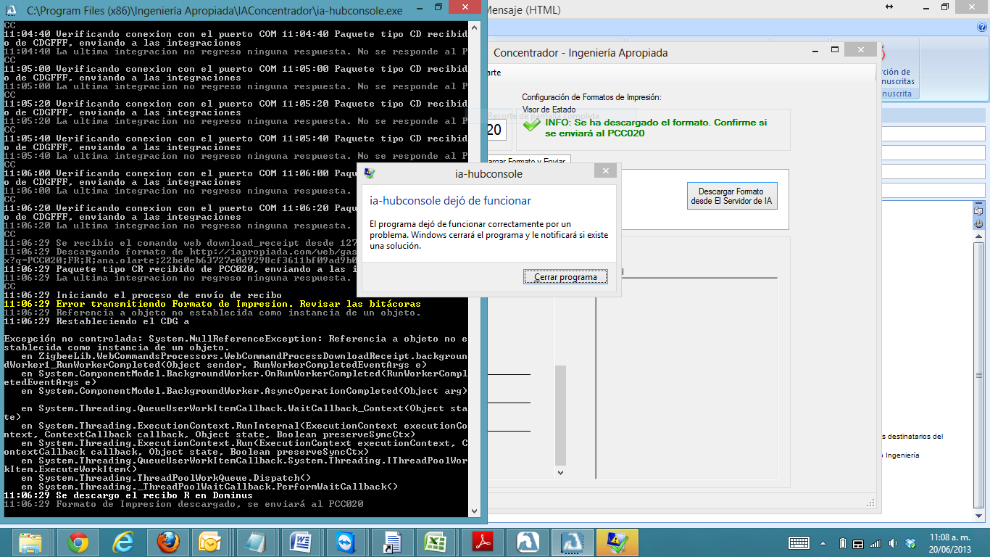The width and height of the screenshot is (990, 557).
Task: Click Descargar Formato desde El Servidor de IA
Action: click(731, 197)
